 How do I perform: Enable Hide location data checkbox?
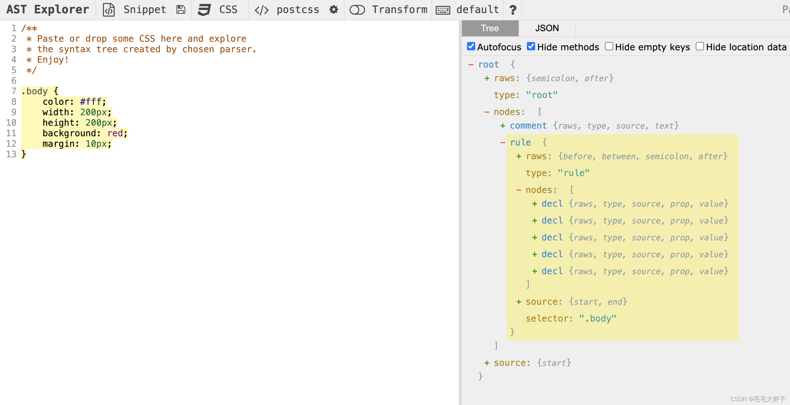pos(700,46)
